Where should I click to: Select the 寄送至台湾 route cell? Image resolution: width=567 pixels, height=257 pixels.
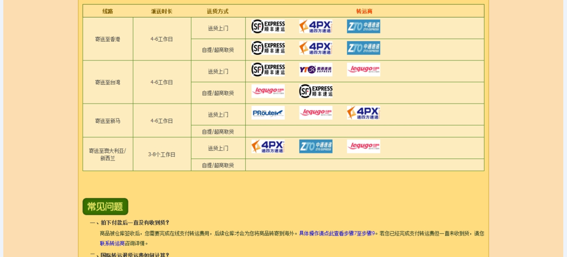(x=108, y=82)
